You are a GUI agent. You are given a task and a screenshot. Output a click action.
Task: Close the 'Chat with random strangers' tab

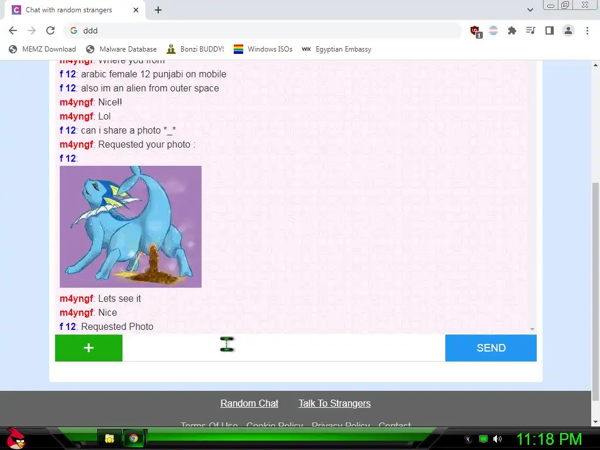136,11
